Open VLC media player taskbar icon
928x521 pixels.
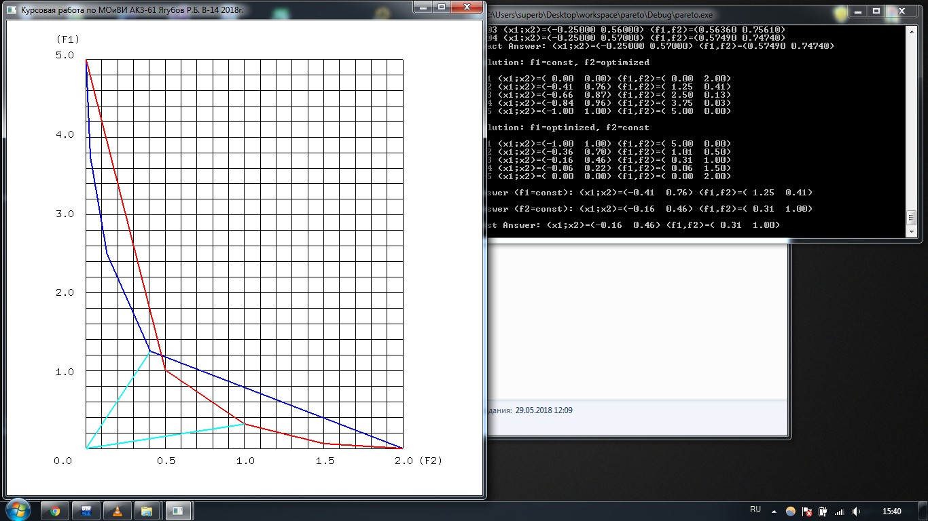(117, 512)
